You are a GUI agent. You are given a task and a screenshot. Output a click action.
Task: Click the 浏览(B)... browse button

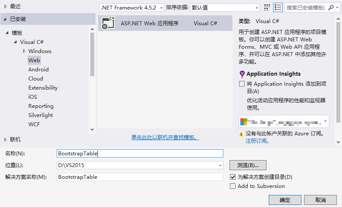coord(248,165)
